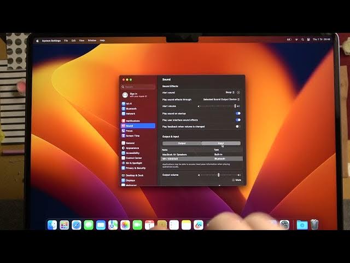This screenshot has width=350, height=263.
Task: Open the System Settings menu
Action: (51, 41)
